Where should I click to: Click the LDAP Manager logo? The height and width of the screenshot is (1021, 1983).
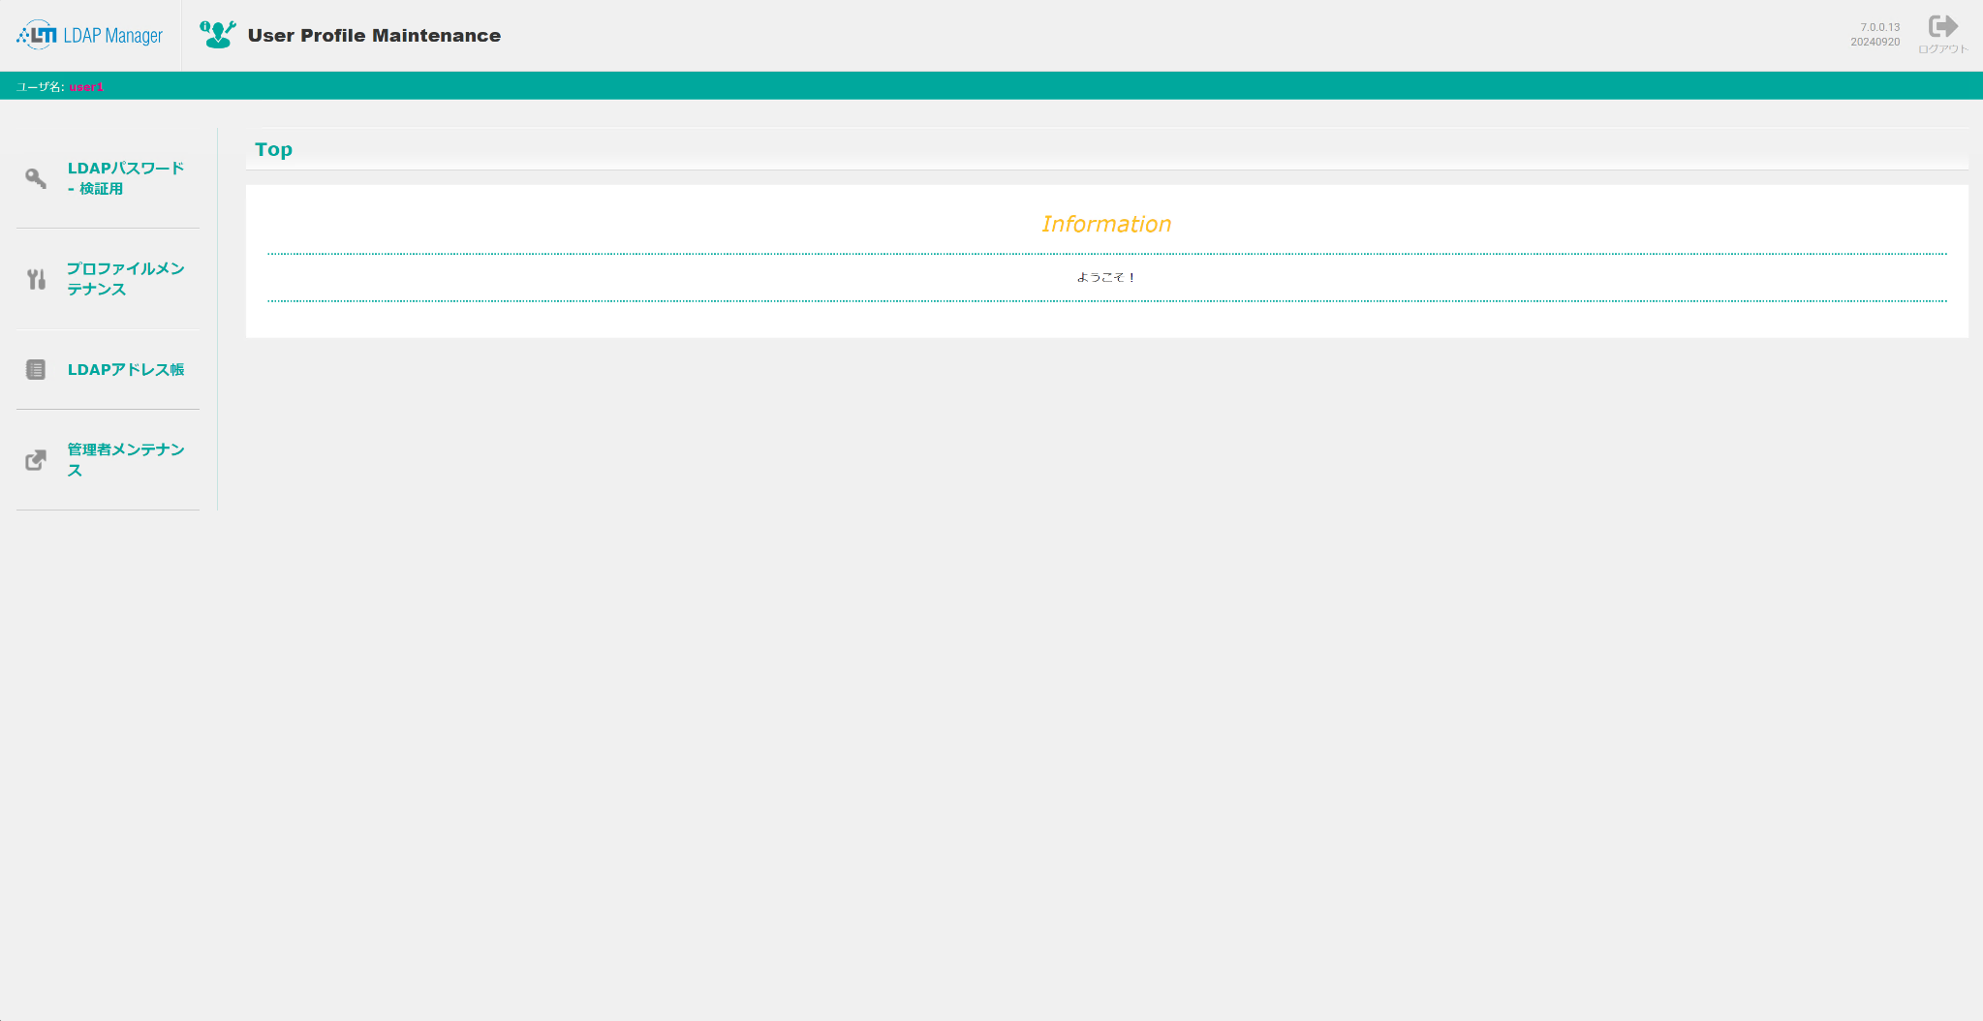coord(89,35)
